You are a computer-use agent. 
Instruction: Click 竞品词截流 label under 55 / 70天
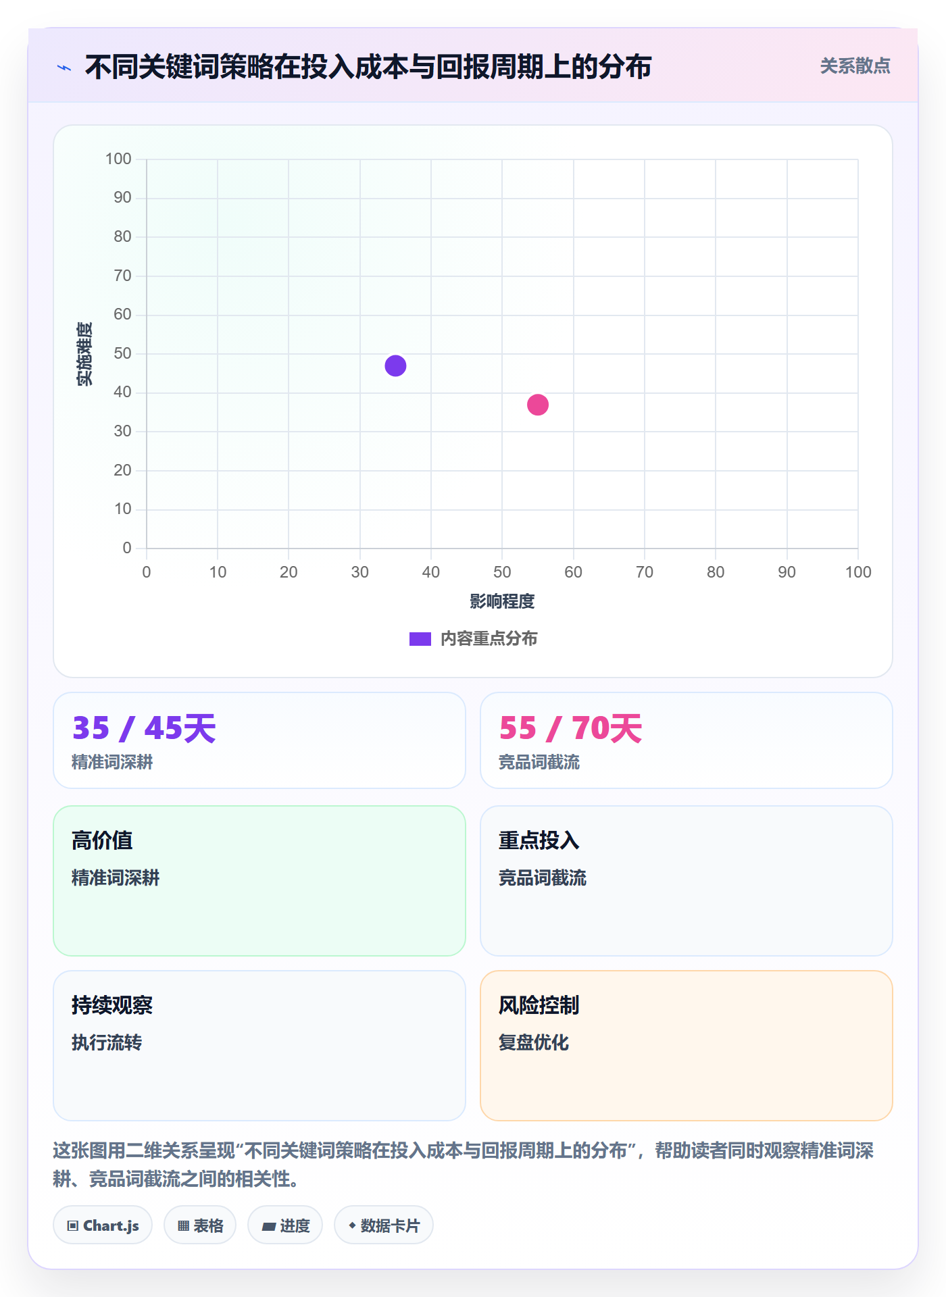pyautogui.click(x=539, y=762)
